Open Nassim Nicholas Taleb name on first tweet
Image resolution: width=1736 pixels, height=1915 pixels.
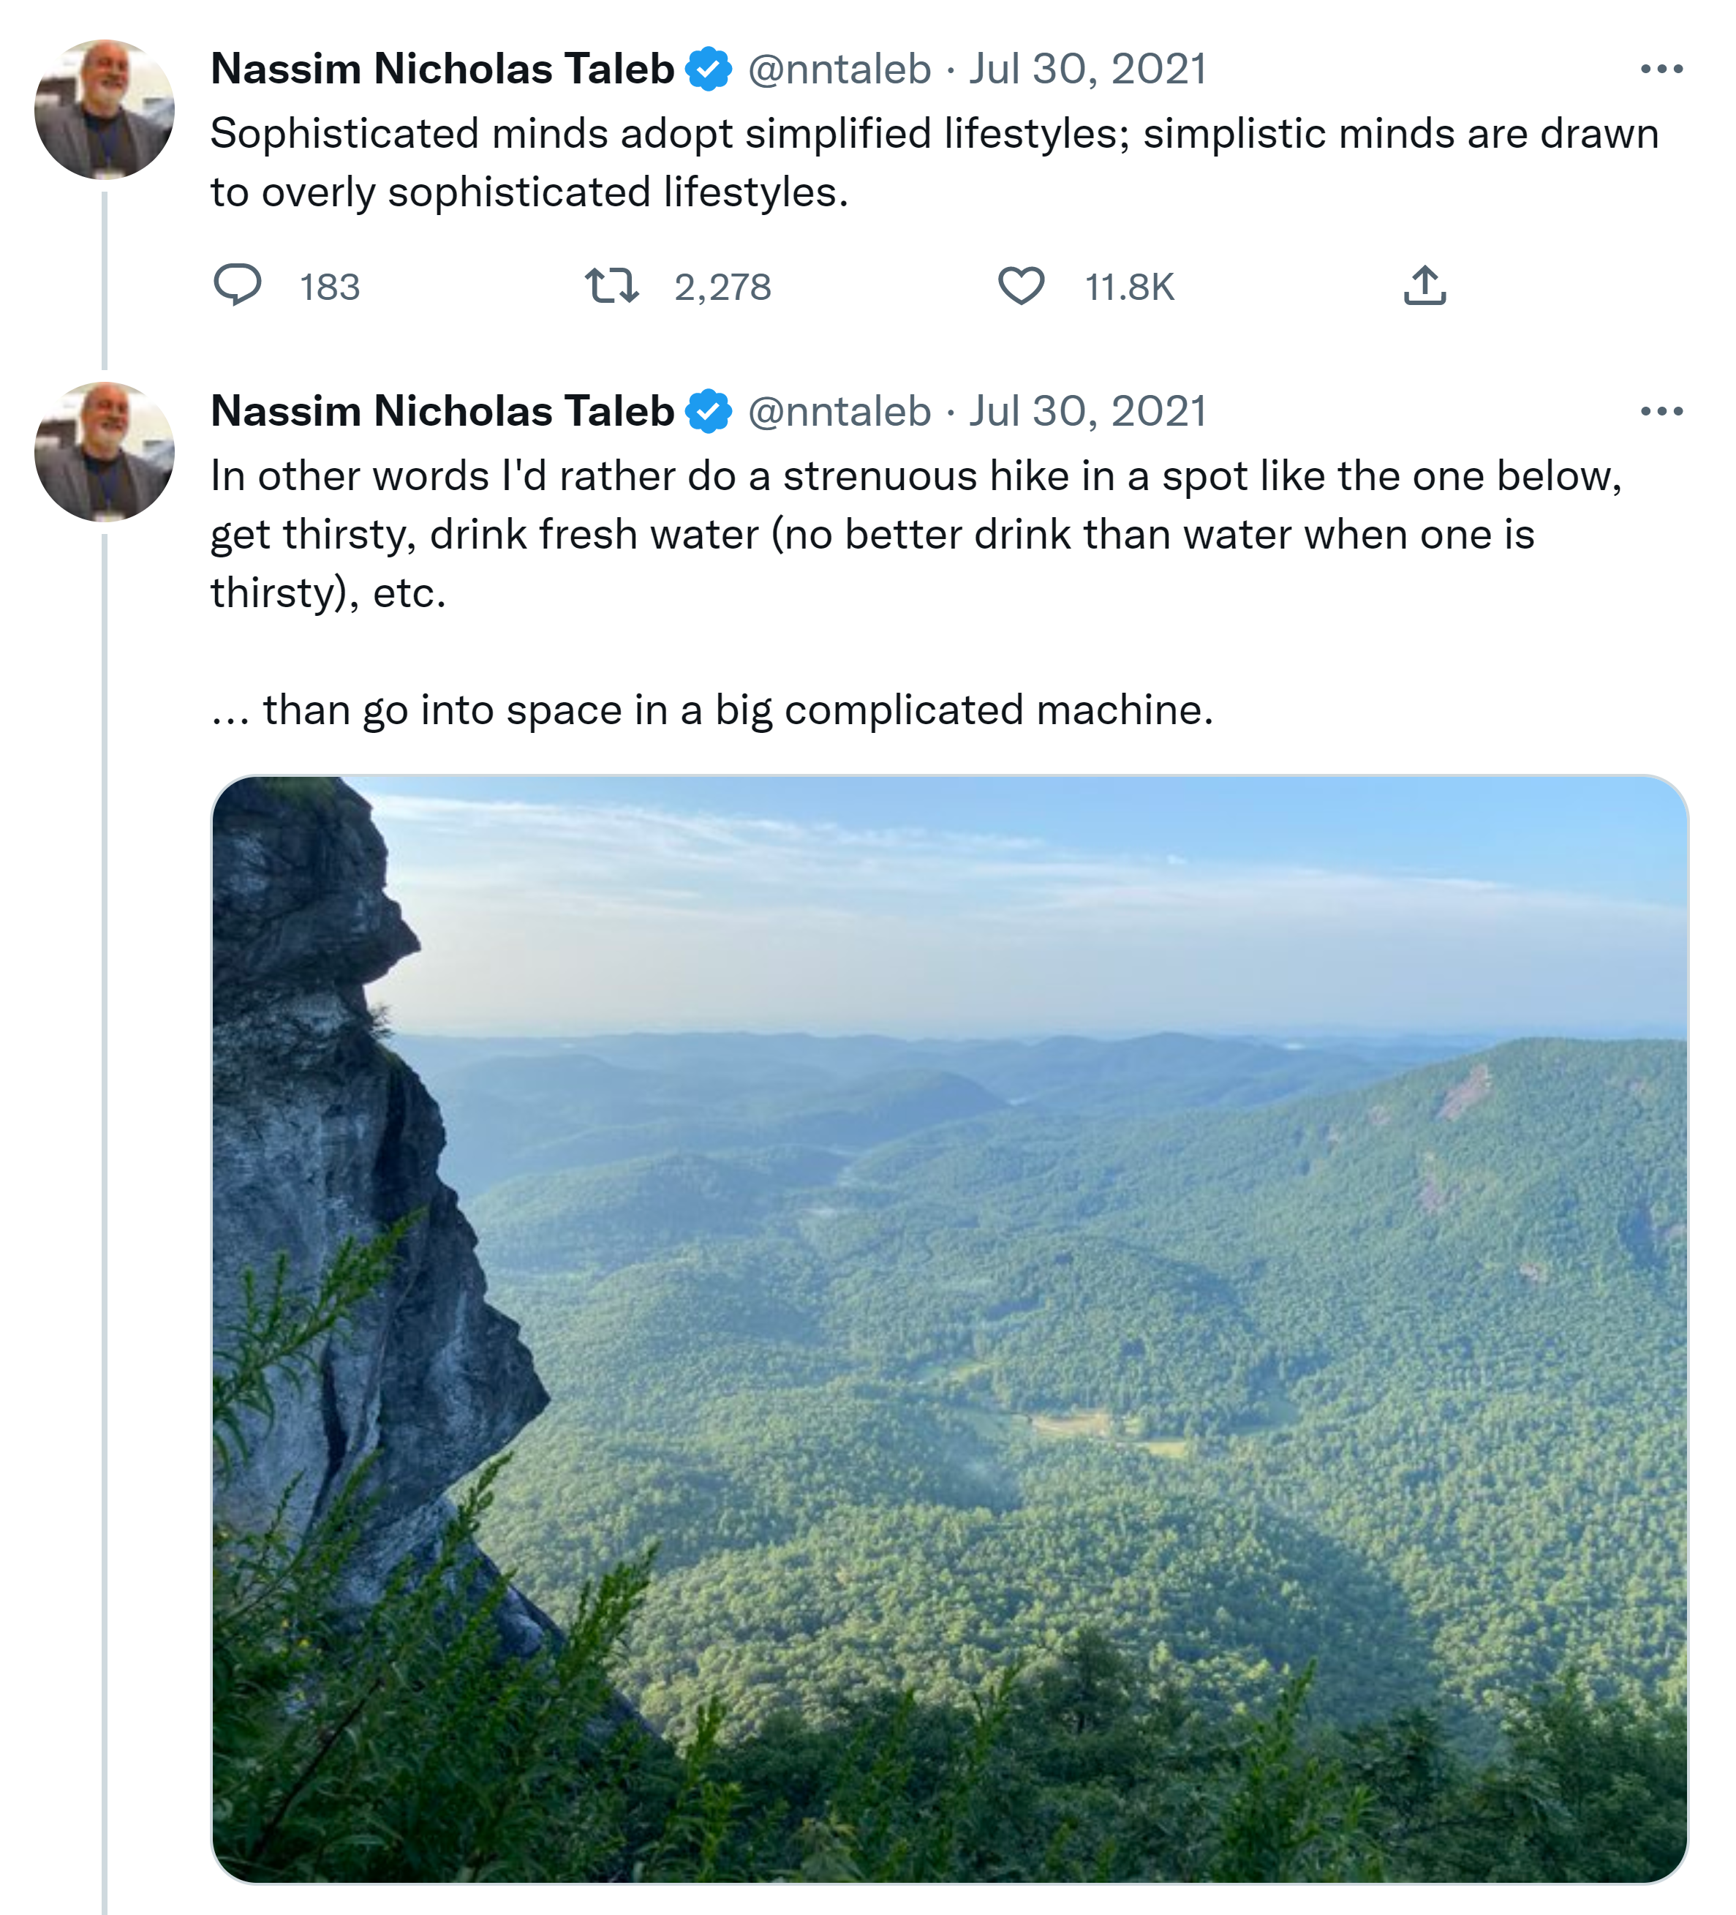coord(442,69)
